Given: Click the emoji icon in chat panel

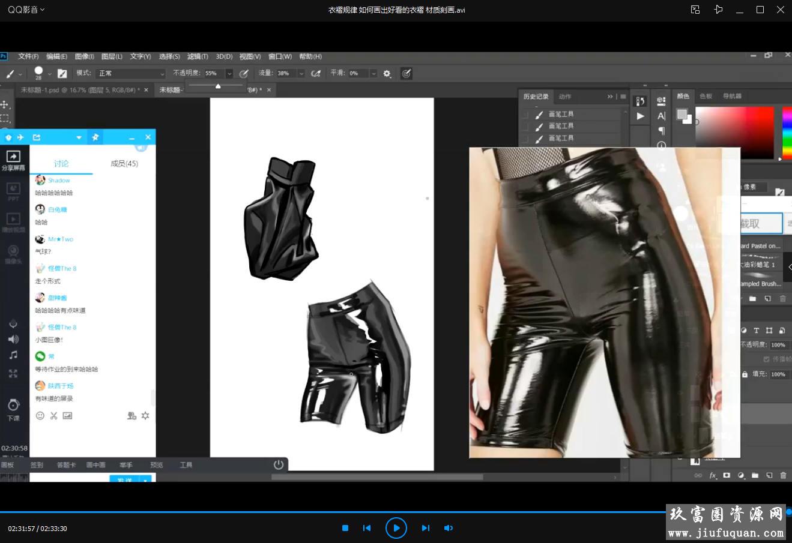Looking at the screenshot, I should 40,415.
